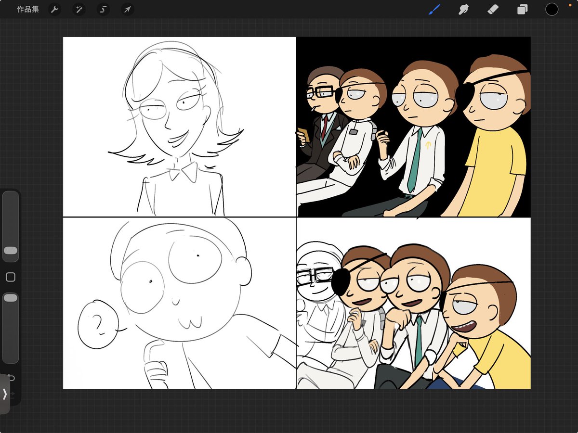Screen dimensions: 578x433
Task: Click the woman sketch panel on canvas
Action: (x=179, y=127)
